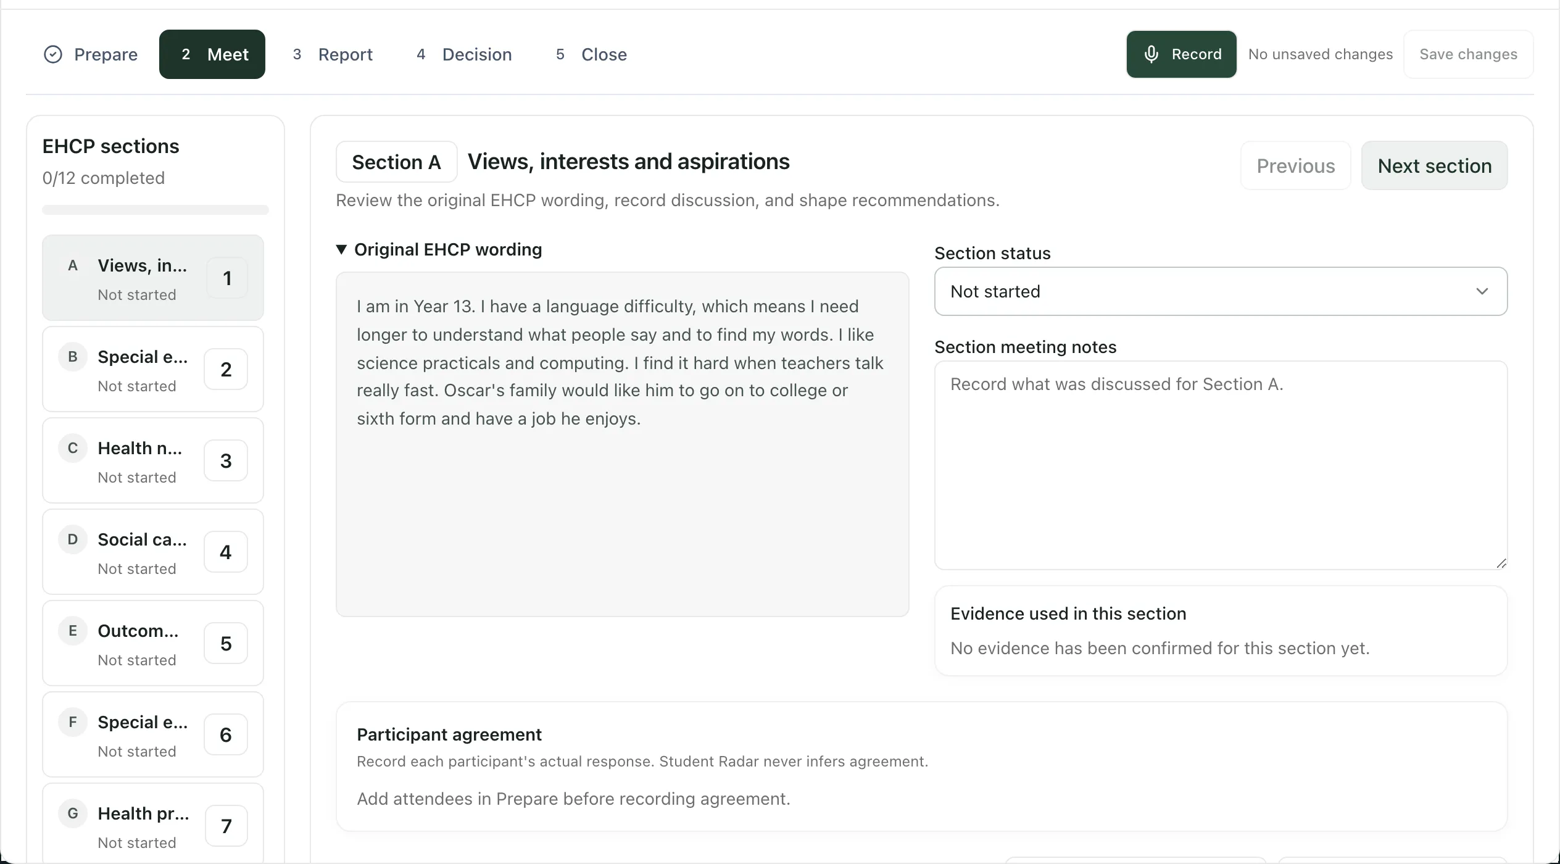The height and width of the screenshot is (864, 1560).
Task: Click the letter G badge for Health provision
Action: coord(73,813)
